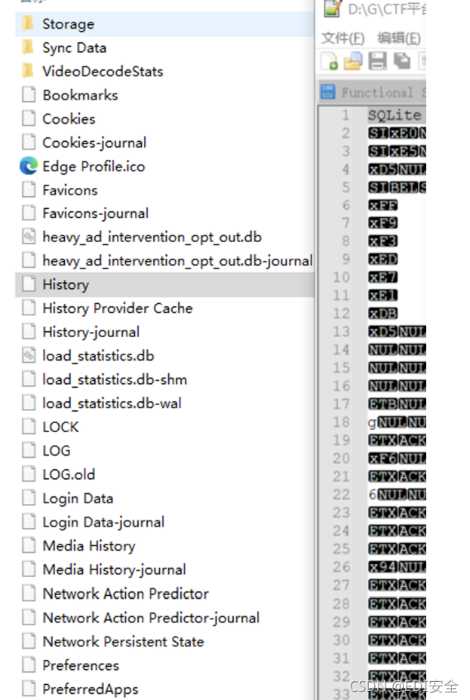The image size is (470, 700).
Task: Click the Storage folder icon
Action: click(28, 23)
